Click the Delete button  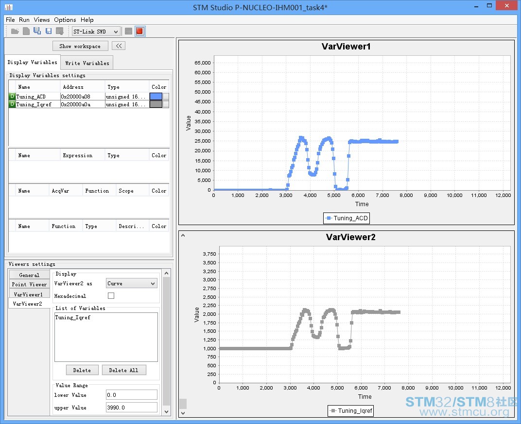pos(82,370)
